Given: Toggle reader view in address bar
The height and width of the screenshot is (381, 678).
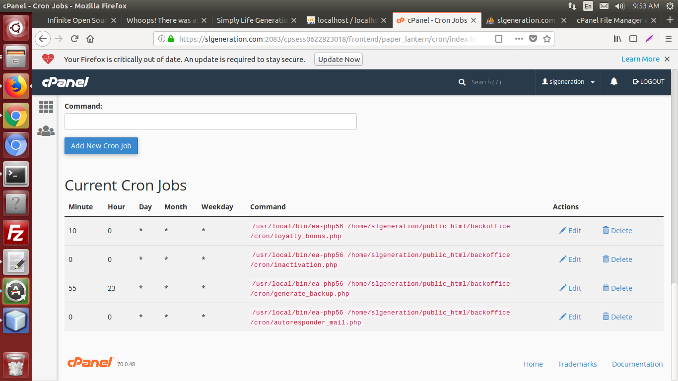Looking at the screenshot, I should (x=499, y=39).
